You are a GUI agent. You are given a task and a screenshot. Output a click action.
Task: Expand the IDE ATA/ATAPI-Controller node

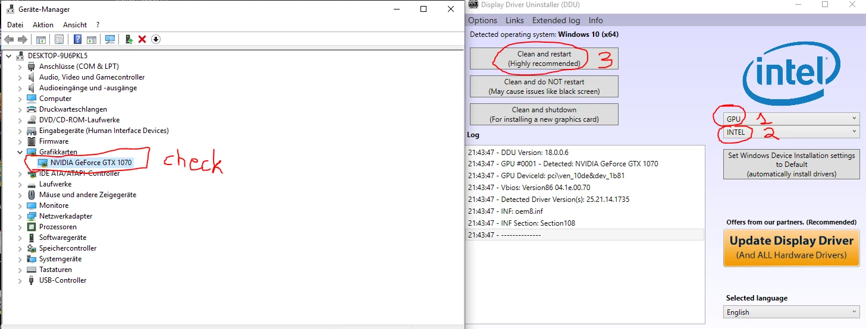coord(20,173)
